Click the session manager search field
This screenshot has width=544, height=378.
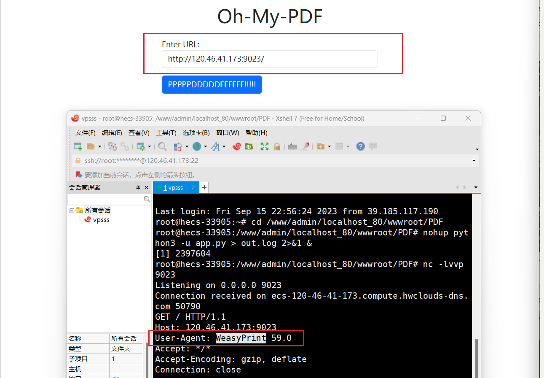point(105,199)
